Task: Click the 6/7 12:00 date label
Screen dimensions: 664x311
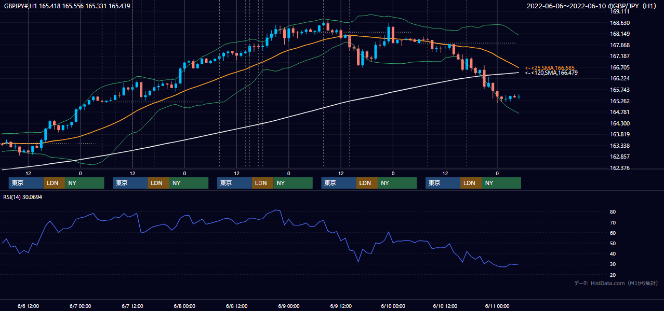Action: click(132, 306)
